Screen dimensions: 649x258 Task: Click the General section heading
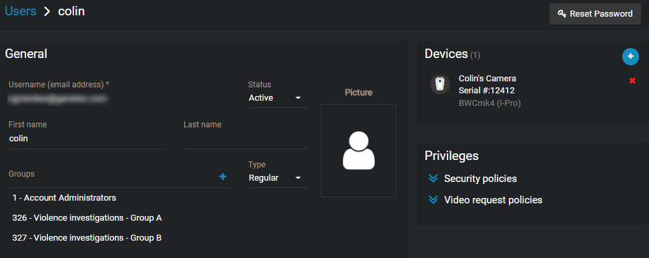[x=26, y=54]
